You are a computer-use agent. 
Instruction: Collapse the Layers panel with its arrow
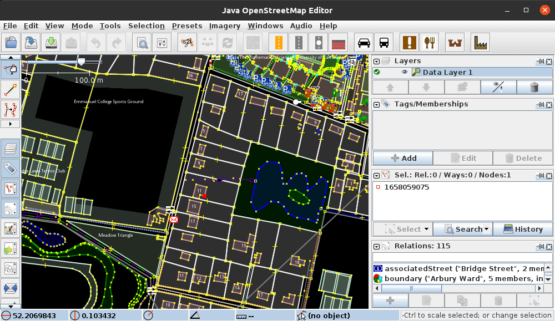coord(377,62)
